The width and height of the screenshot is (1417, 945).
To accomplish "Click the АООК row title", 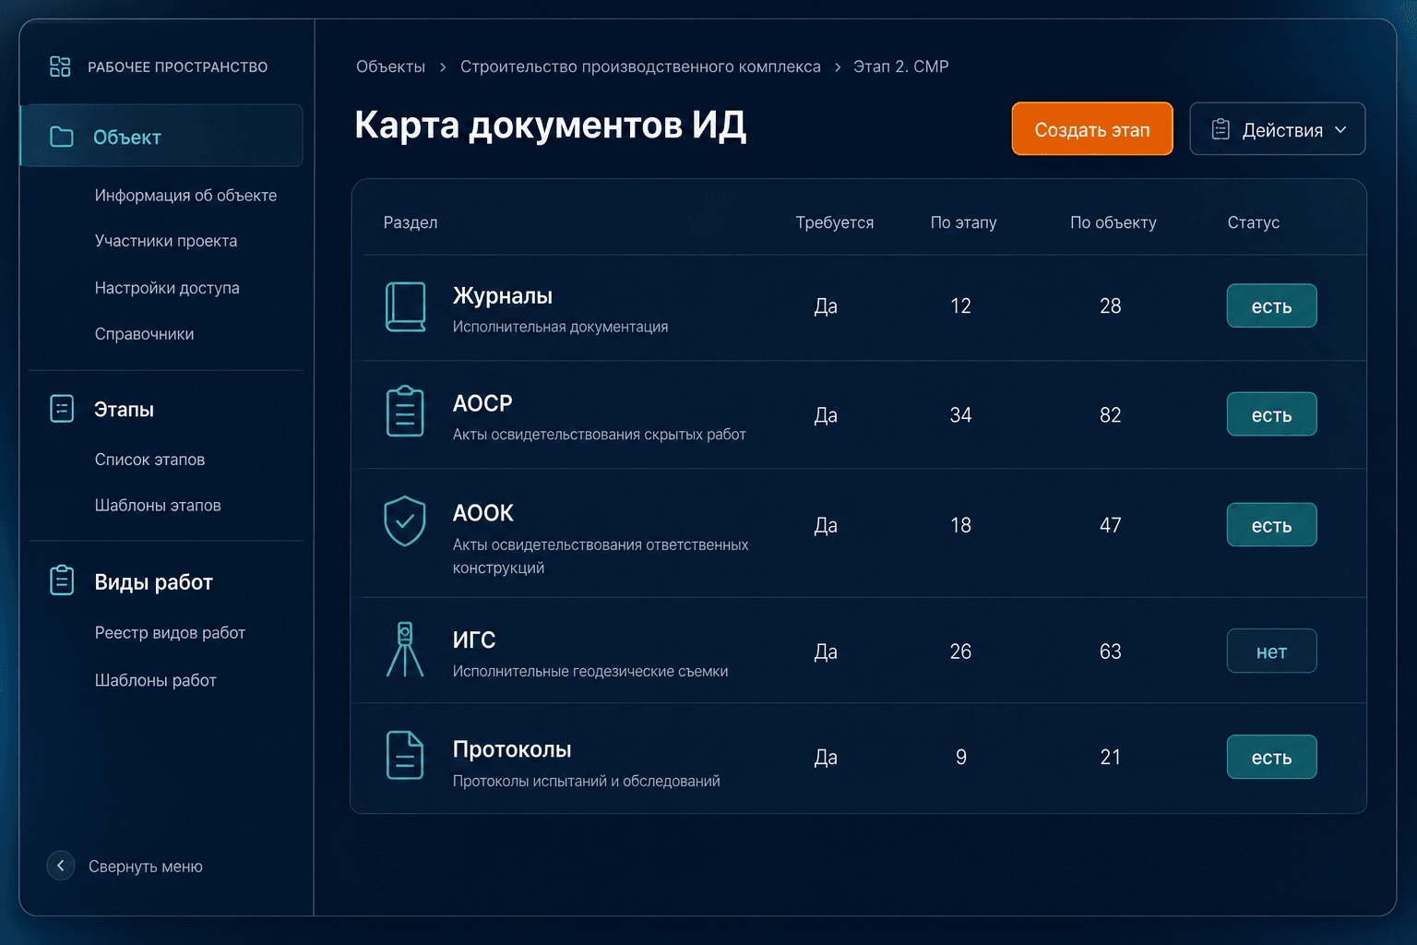I will point(482,513).
